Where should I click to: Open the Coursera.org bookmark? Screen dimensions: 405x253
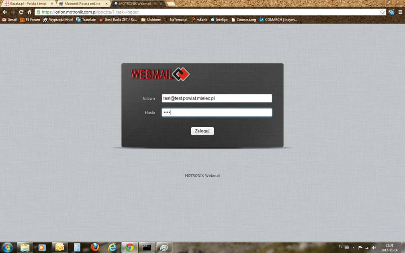(244, 19)
